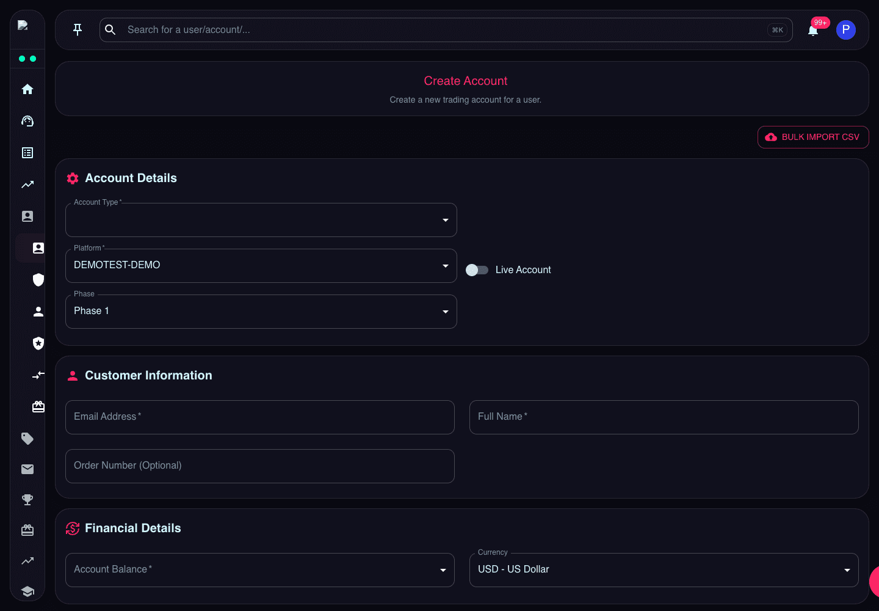
Task: Open the lower gift card sidebar icon
Action: pyautogui.click(x=27, y=530)
